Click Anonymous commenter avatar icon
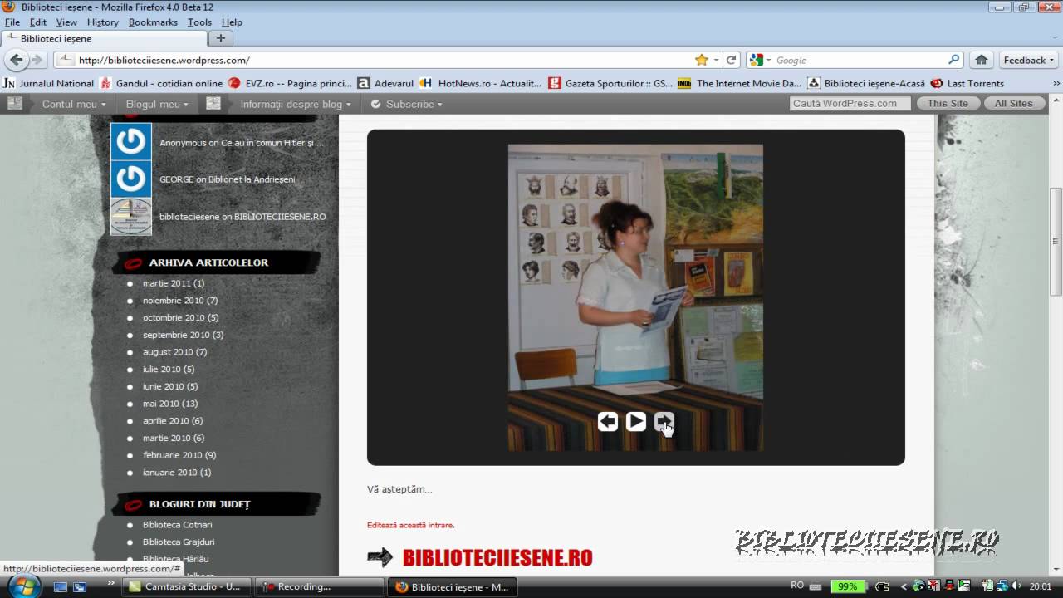 pyautogui.click(x=131, y=142)
